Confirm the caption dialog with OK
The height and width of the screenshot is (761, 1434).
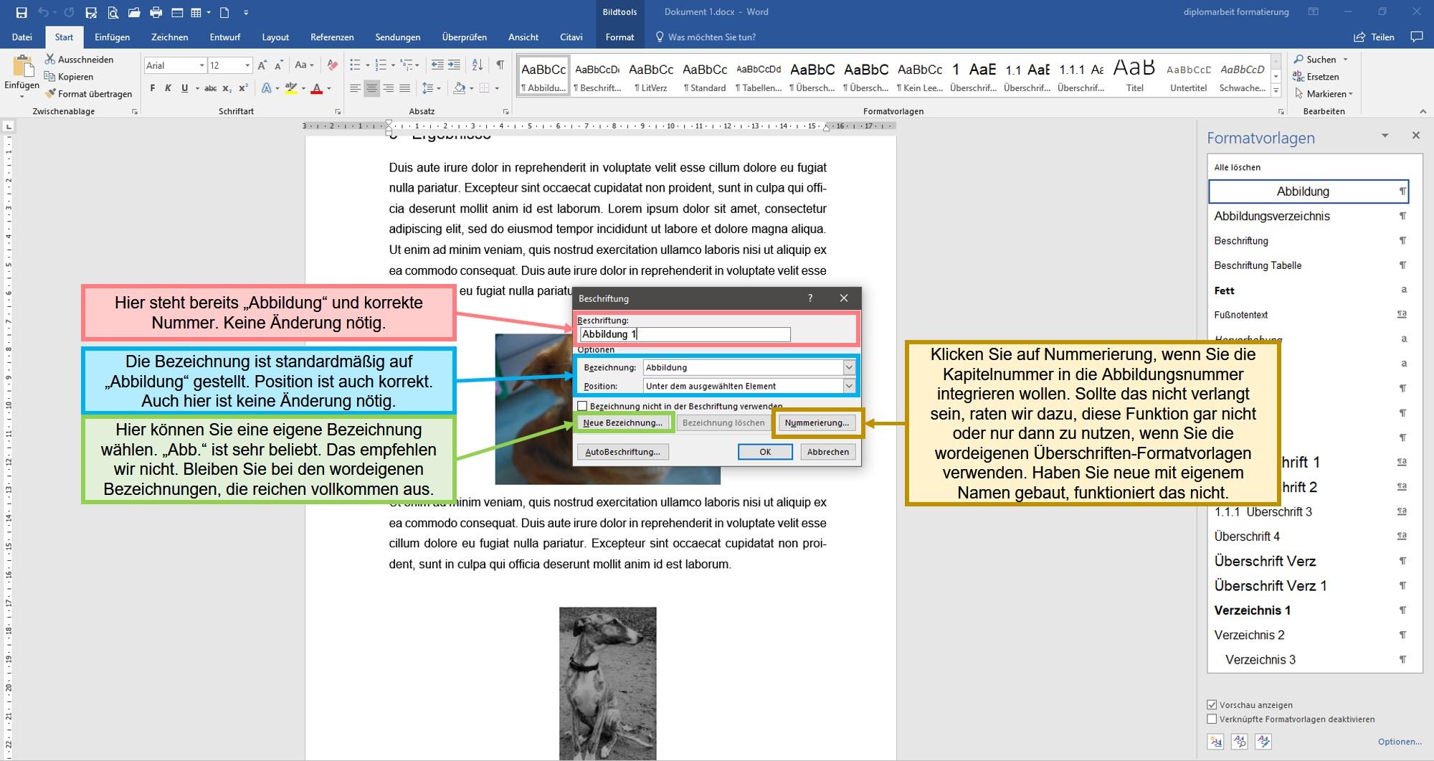(765, 452)
